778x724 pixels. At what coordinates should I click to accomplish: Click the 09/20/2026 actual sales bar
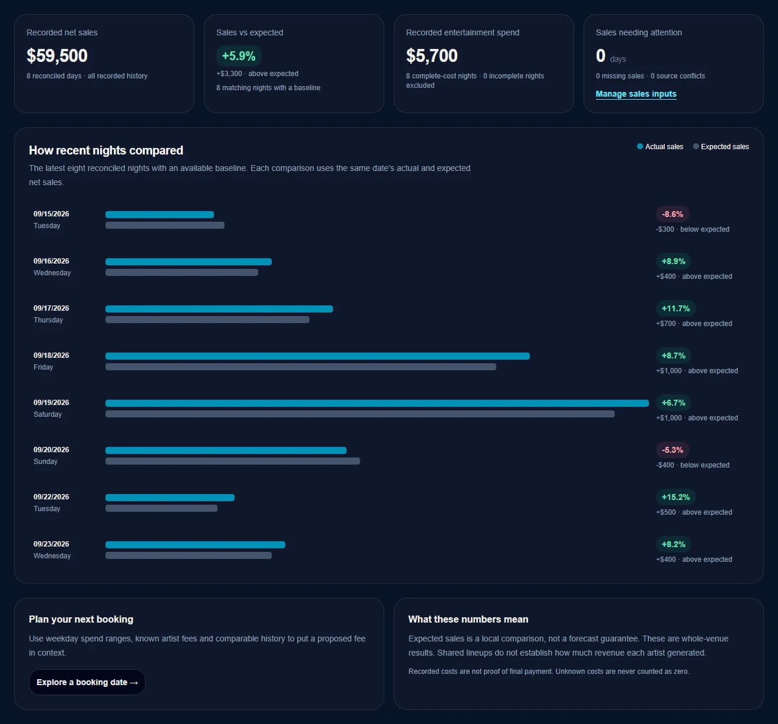(x=226, y=450)
